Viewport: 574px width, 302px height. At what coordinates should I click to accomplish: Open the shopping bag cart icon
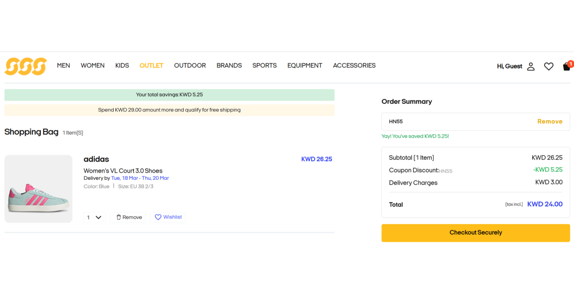point(567,66)
